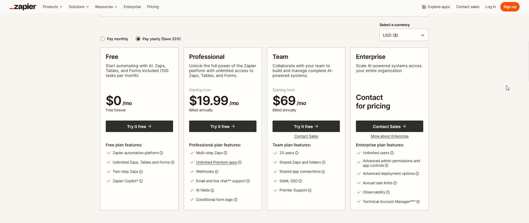Click Try it free on Free plan
Image resolution: width=529 pixels, height=223 pixels.
pos(139,126)
